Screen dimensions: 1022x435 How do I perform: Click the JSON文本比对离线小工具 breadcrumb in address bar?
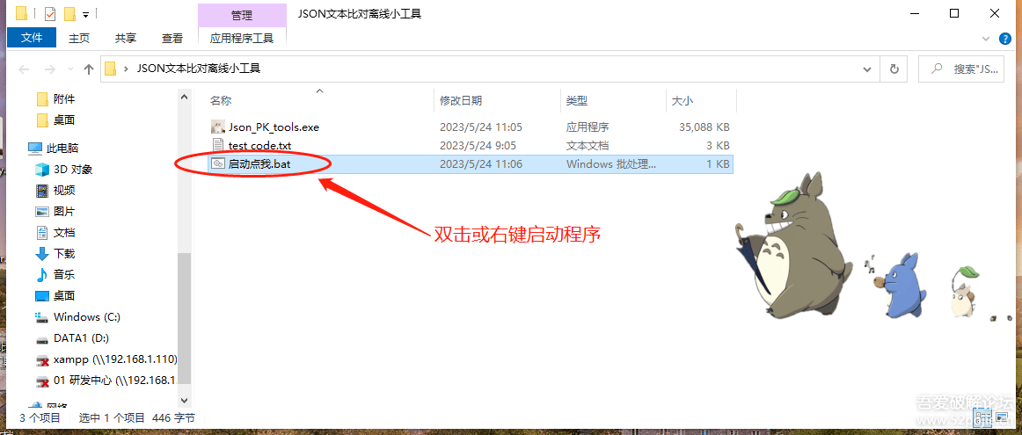(199, 69)
